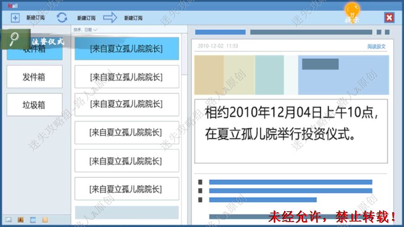Click the right-pointing arrow toolbar icon
The image size is (404, 227).
click(110, 17)
